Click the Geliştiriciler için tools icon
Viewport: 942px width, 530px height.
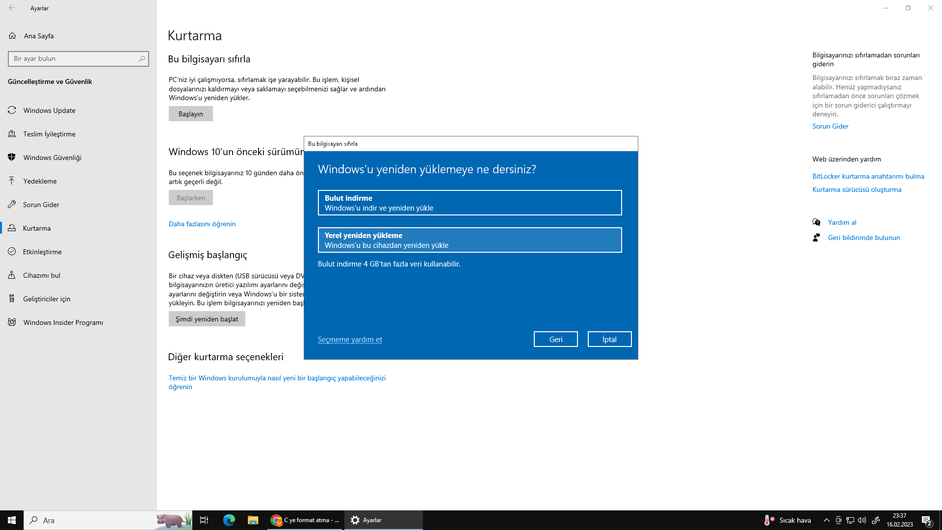click(12, 299)
